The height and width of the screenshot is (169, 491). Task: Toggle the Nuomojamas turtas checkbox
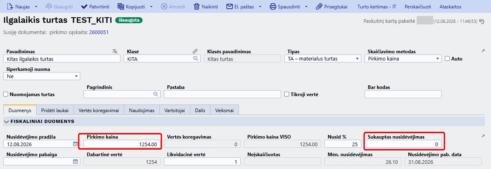tap(6, 95)
